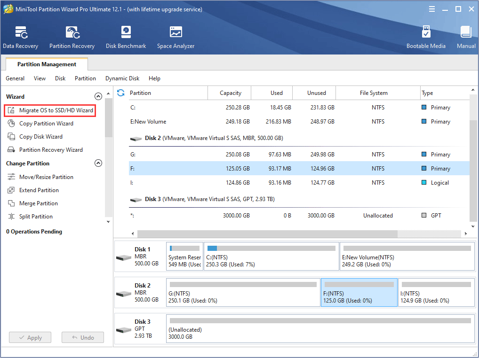479x358 pixels.
Task: Open the Help menu
Action: (x=154, y=78)
